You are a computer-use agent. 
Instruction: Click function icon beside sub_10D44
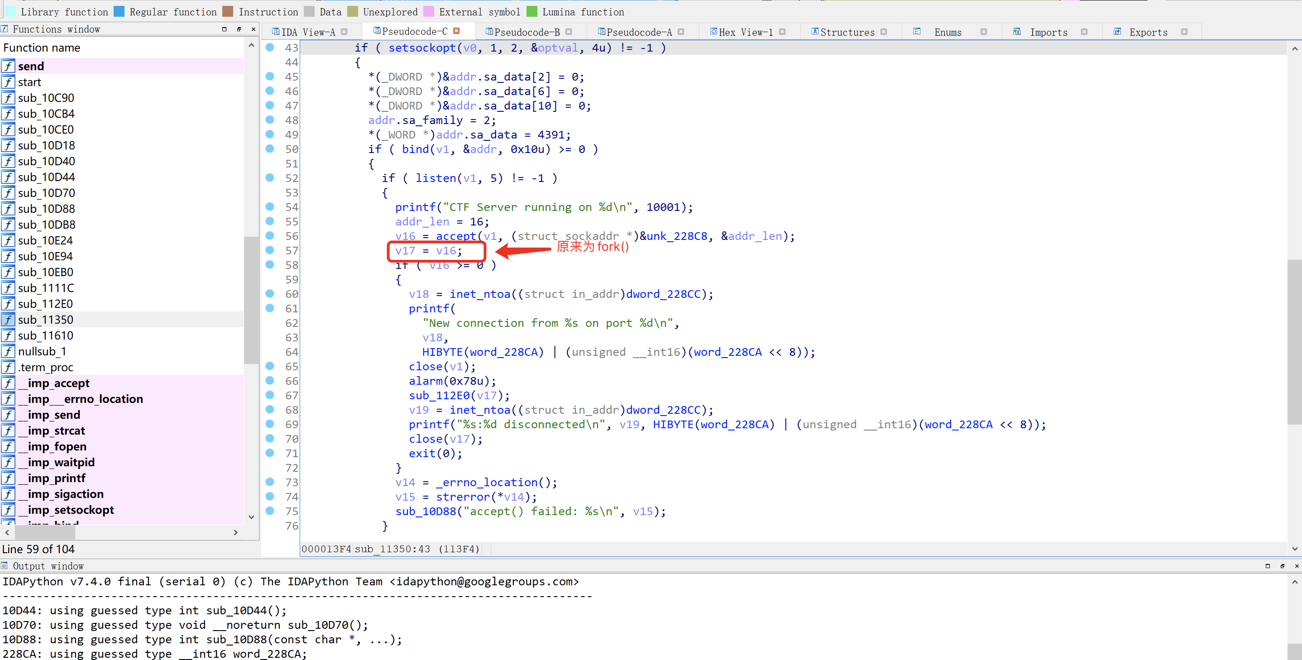(8, 177)
